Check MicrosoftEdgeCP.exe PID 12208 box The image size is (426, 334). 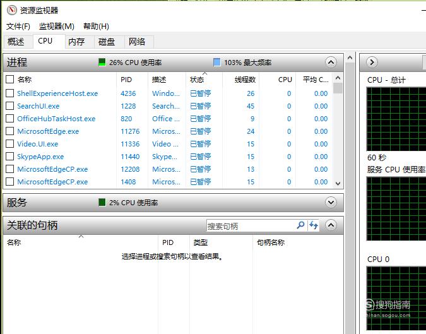pyautogui.click(x=9, y=169)
